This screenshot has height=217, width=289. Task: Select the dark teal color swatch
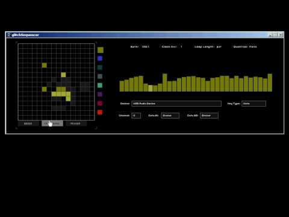100,68
